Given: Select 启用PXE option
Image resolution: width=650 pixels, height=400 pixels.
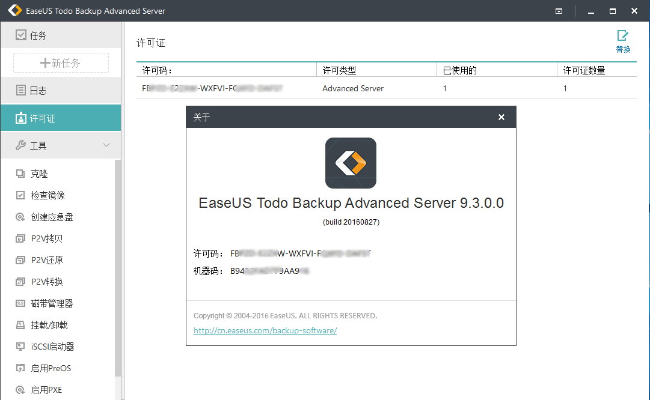Looking at the screenshot, I should coord(46,390).
